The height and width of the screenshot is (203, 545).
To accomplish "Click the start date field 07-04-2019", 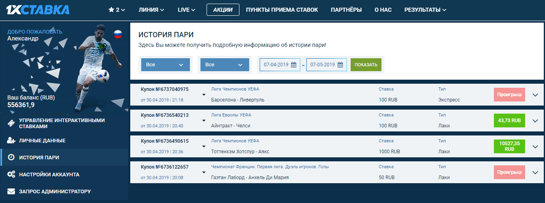I will 280,65.
